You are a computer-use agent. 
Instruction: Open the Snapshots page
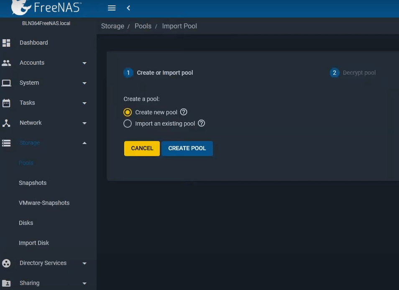point(32,183)
